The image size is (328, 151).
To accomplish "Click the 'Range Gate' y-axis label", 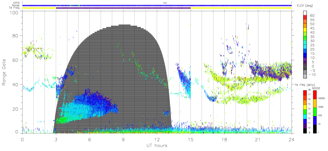I will tap(4, 72).
